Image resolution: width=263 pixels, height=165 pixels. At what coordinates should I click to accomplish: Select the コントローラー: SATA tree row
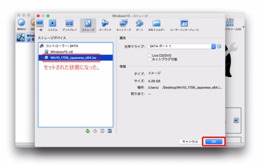(x=76, y=46)
